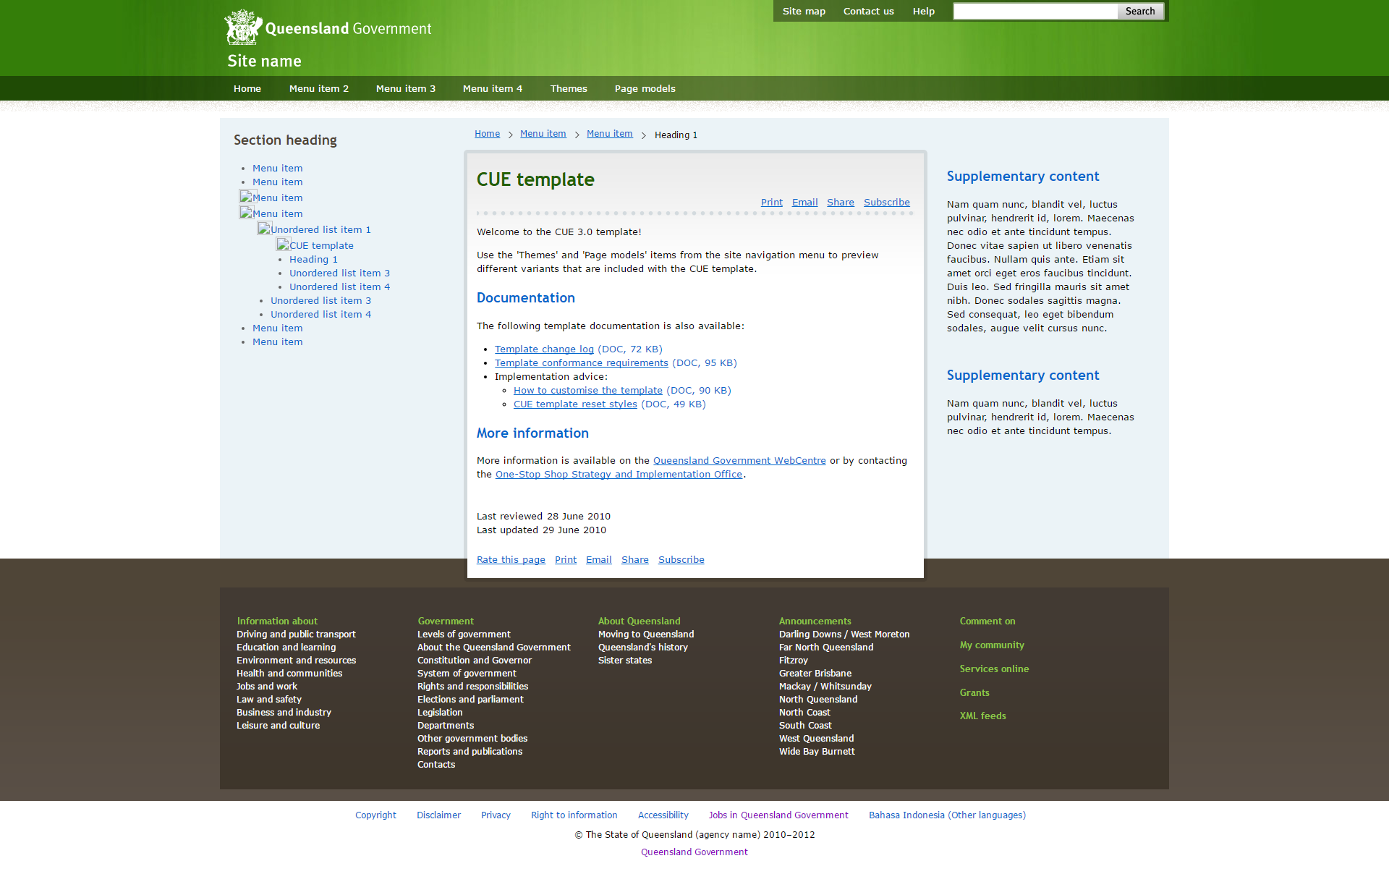Open Queensland Government WebCentre link
The height and width of the screenshot is (874, 1389).
(739, 460)
